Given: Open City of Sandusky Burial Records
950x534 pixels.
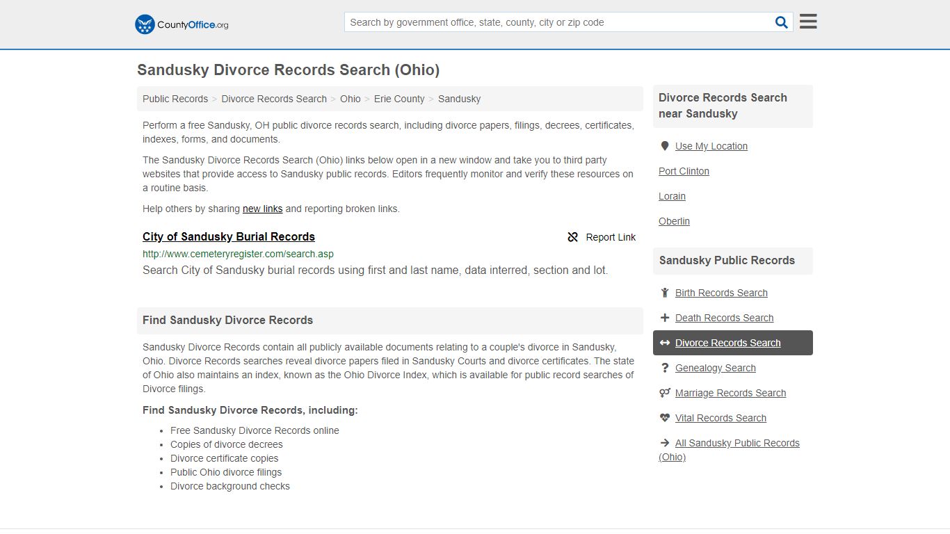Looking at the screenshot, I should coord(229,236).
